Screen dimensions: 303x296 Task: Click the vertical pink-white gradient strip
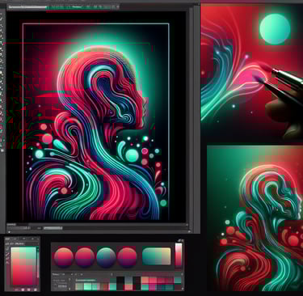pyautogui.click(x=179, y=255)
